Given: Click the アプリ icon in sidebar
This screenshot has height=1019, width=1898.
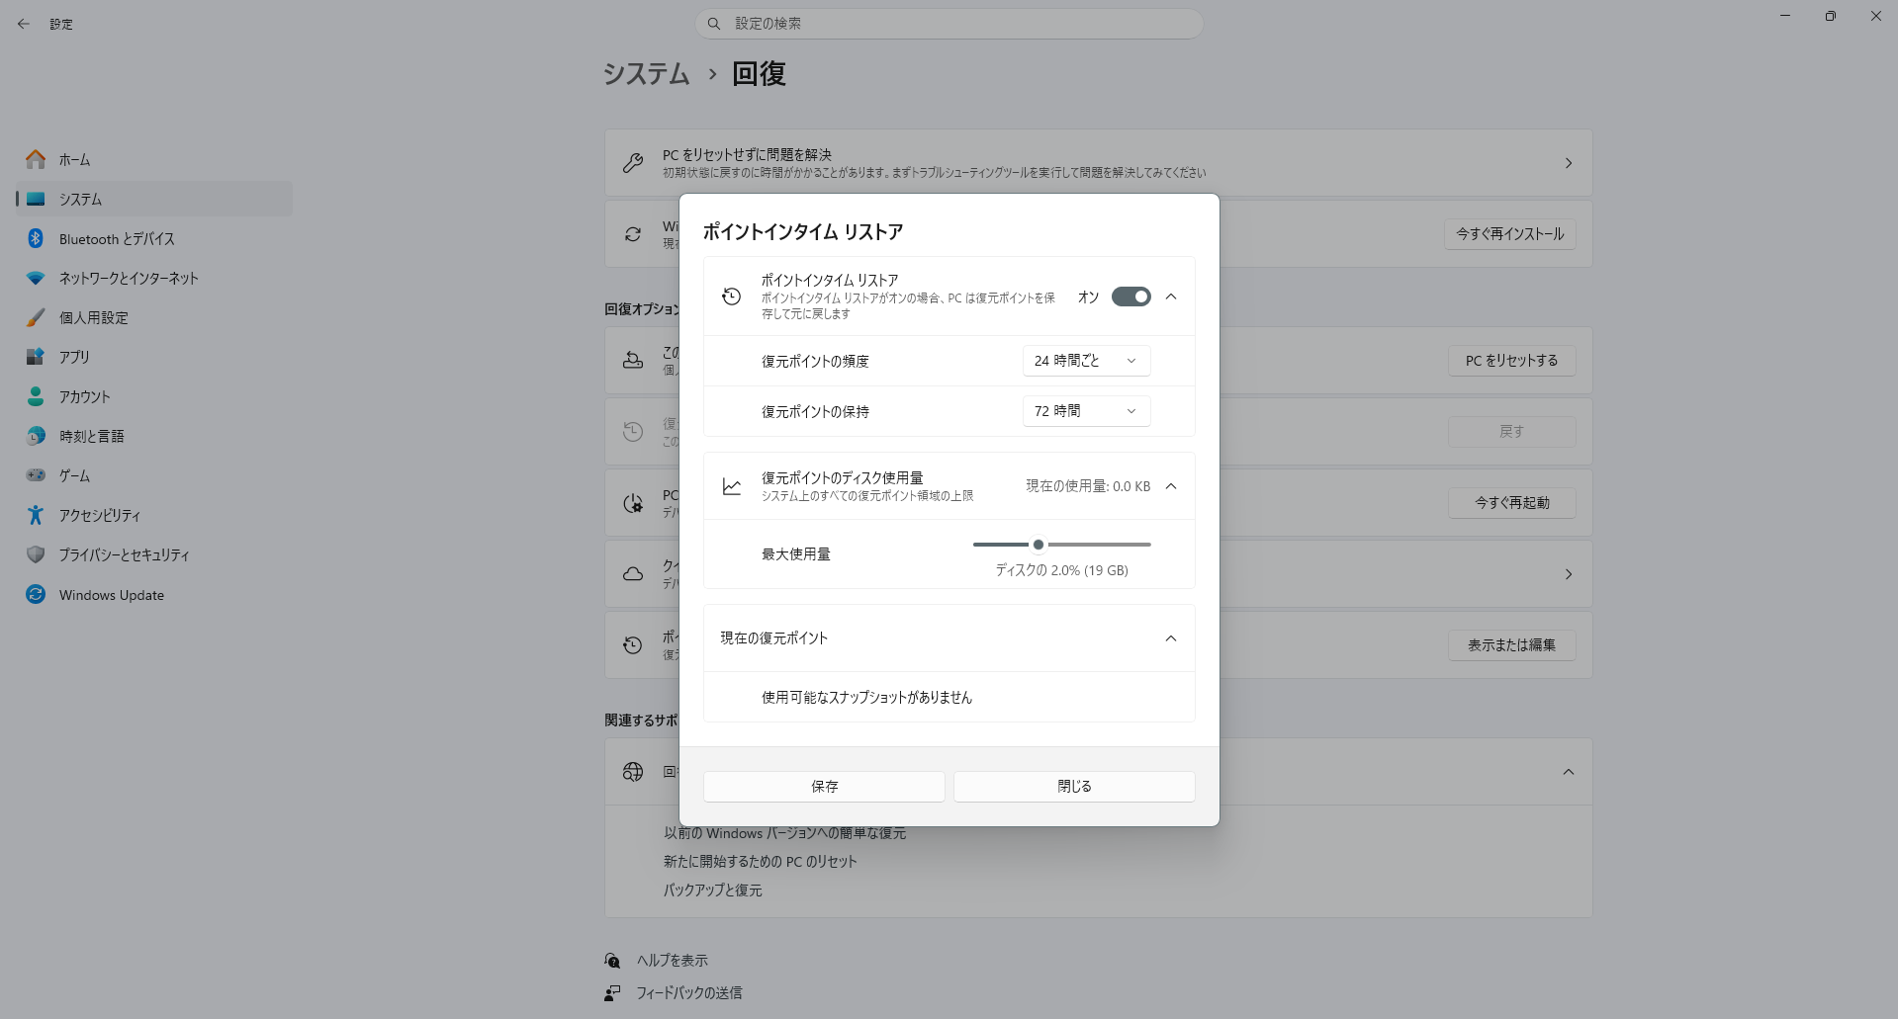Looking at the screenshot, I should [x=36, y=357].
